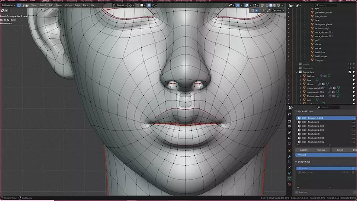The image size is (357, 201).
Task: Open the Edge menu
Action: tap(77, 5)
